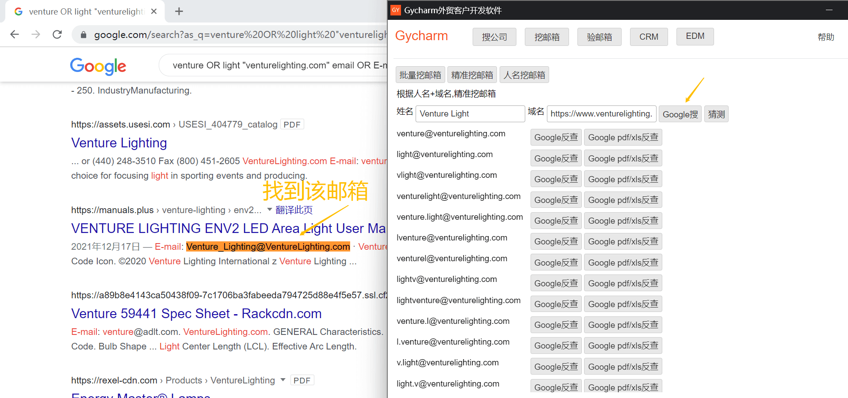Click Google反查 for light.v@venturelighting.com
Screen dimensions: 848x398
tap(556, 387)
